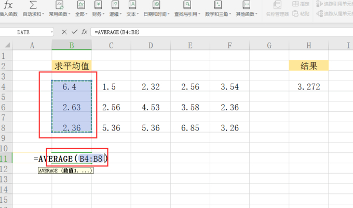This screenshot has width=353, height=208.
Task: Select cell with value 6.85
Action: point(190,128)
